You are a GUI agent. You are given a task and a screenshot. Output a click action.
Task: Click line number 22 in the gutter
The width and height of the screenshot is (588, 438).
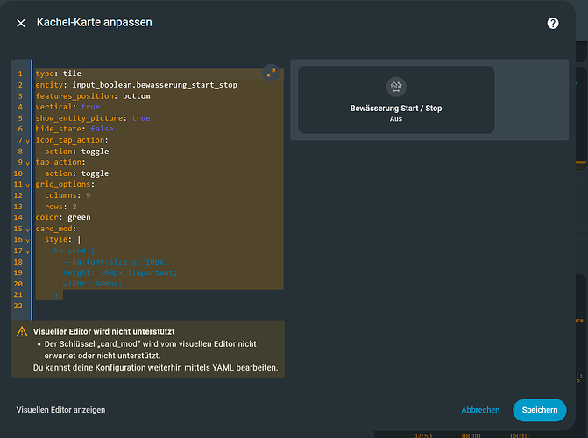(20, 306)
